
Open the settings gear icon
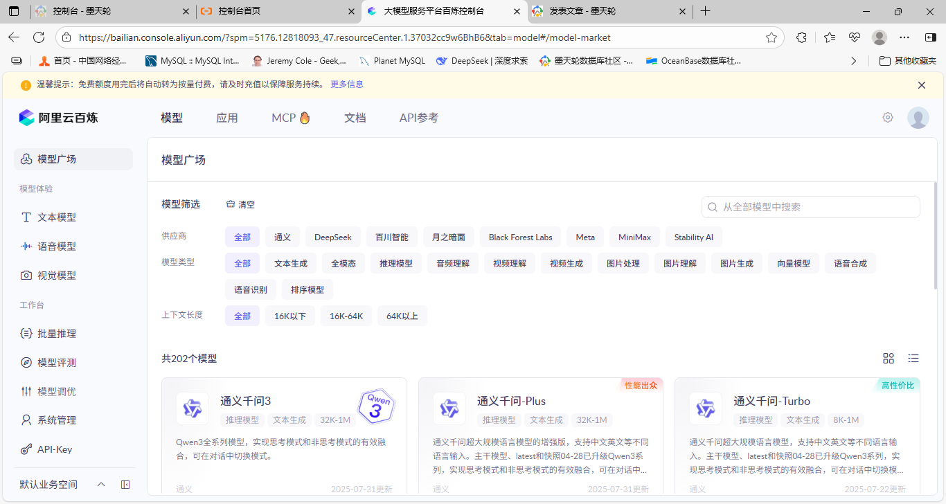(888, 118)
